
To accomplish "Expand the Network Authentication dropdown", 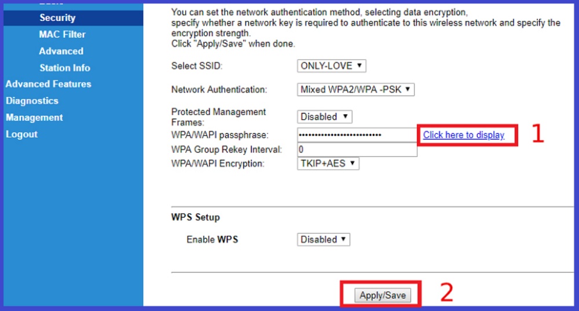I will (x=356, y=90).
